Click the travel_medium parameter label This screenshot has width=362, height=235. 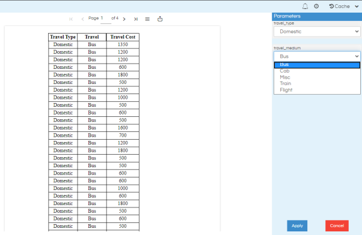click(x=287, y=48)
